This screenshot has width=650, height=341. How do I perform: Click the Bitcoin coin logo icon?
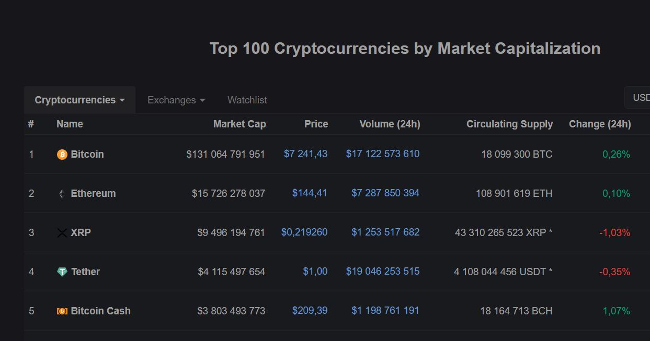pos(62,155)
